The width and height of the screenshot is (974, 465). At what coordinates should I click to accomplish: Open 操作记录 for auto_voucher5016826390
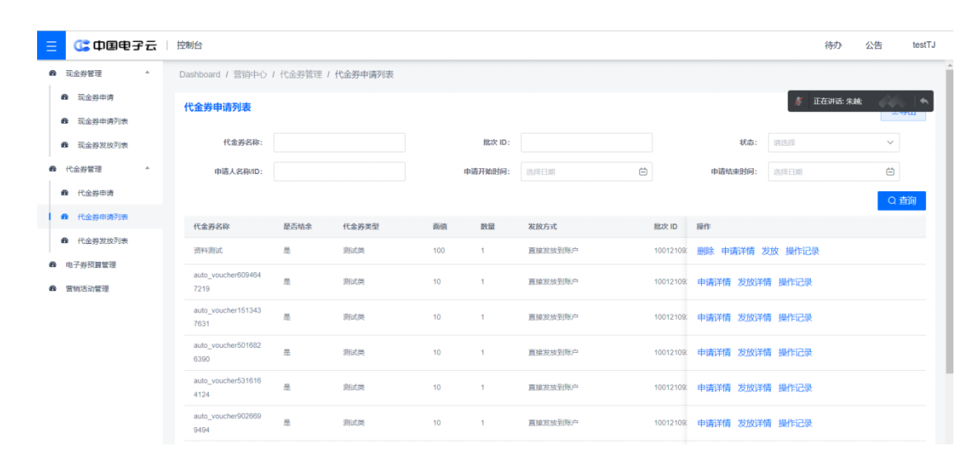(795, 353)
